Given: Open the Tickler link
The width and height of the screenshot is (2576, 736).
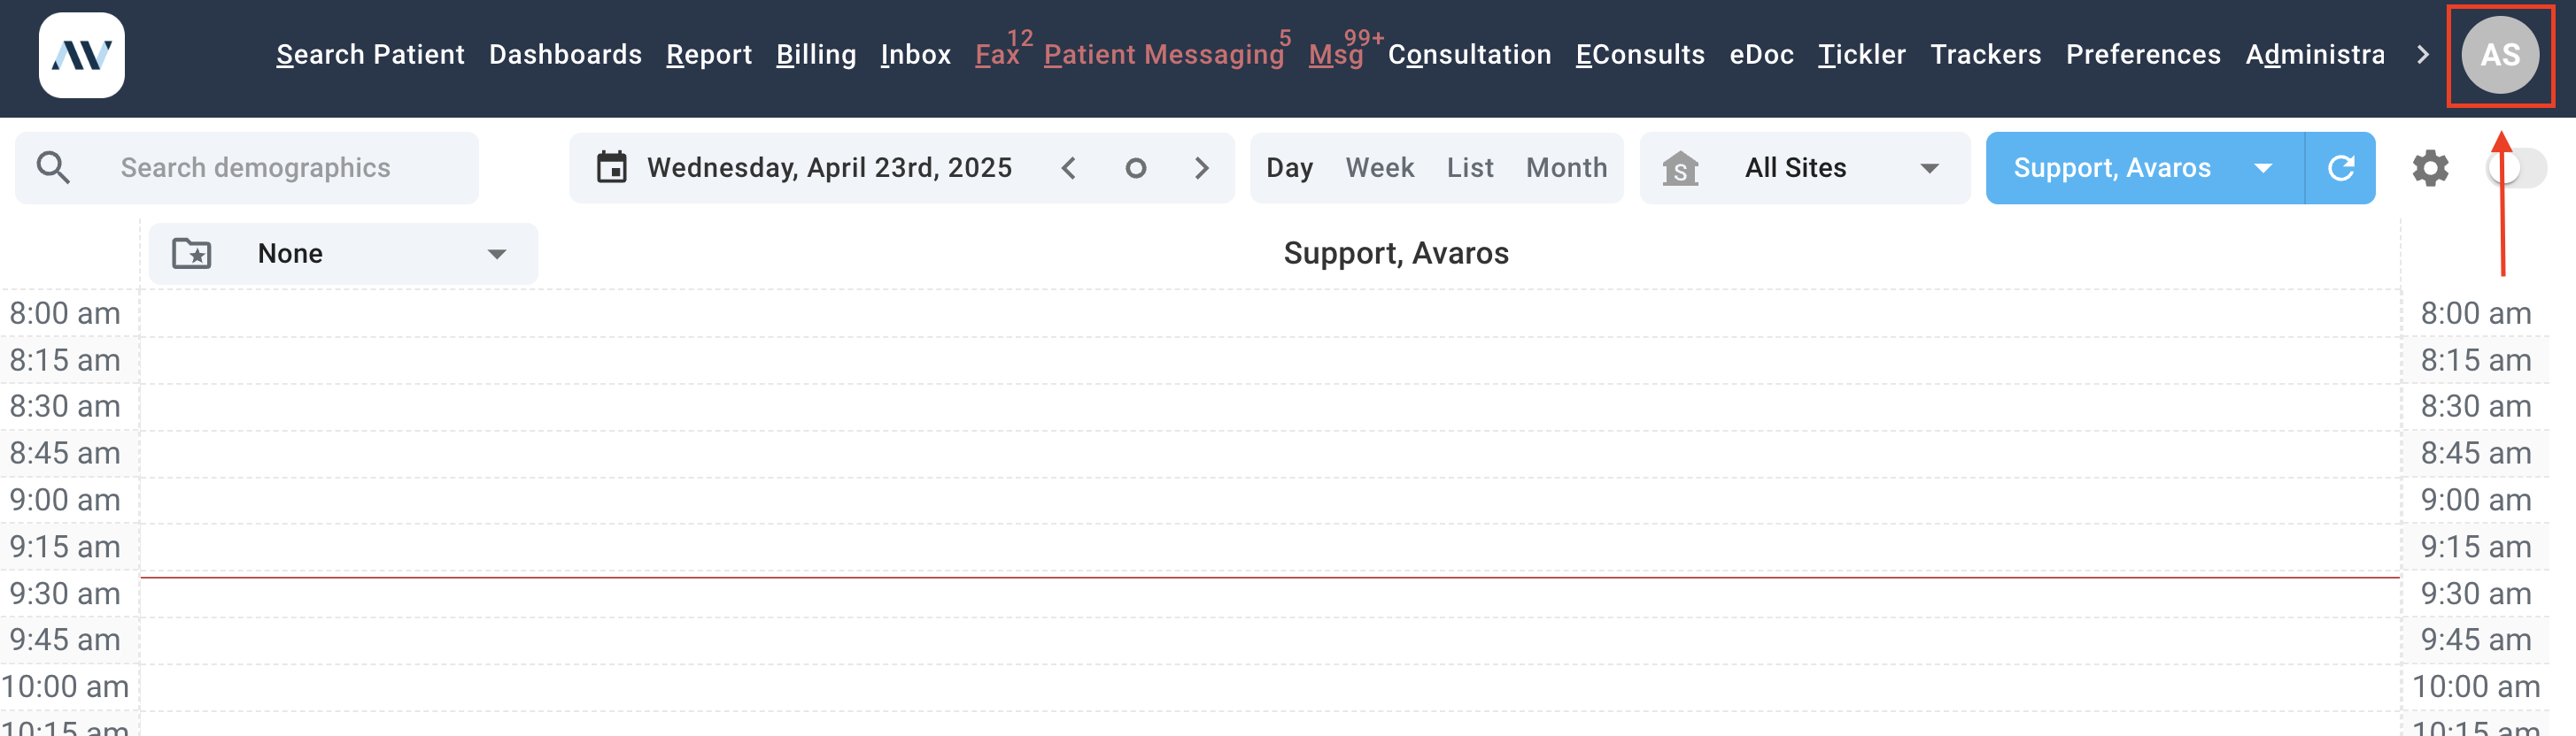Looking at the screenshot, I should 1861,55.
